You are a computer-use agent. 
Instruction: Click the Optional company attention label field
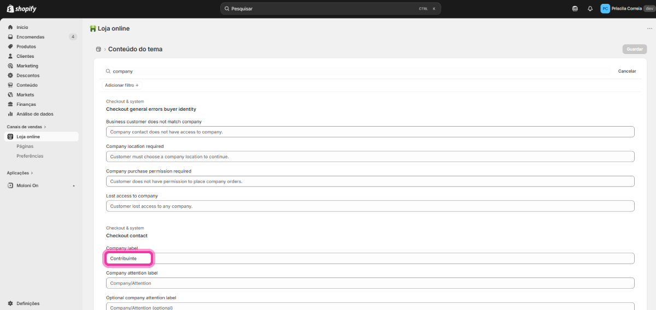click(x=370, y=306)
